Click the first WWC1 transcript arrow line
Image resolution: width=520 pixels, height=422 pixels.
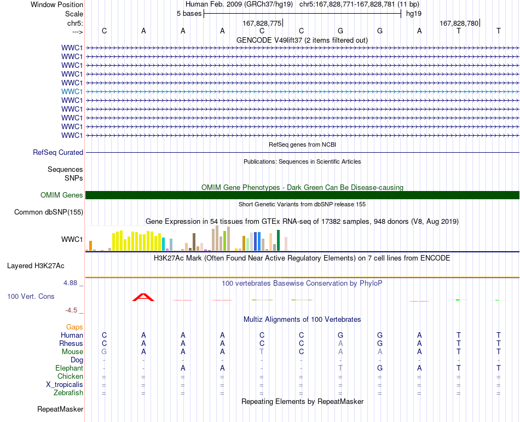coord(302,48)
